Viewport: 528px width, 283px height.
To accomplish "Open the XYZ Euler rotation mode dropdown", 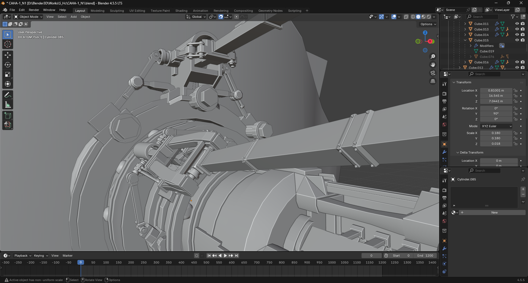I will [496, 126].
